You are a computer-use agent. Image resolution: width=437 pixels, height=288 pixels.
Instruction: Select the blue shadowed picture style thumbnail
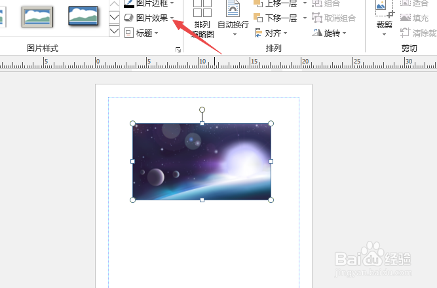click(83, 16)
